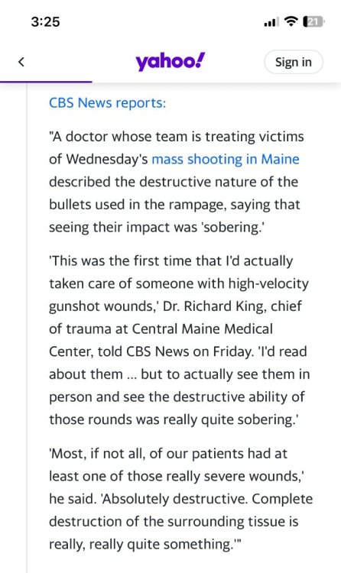Tap the battery level indicator
Image resolution: width=341 pixels, height=573 pixels.
[313, 22]
